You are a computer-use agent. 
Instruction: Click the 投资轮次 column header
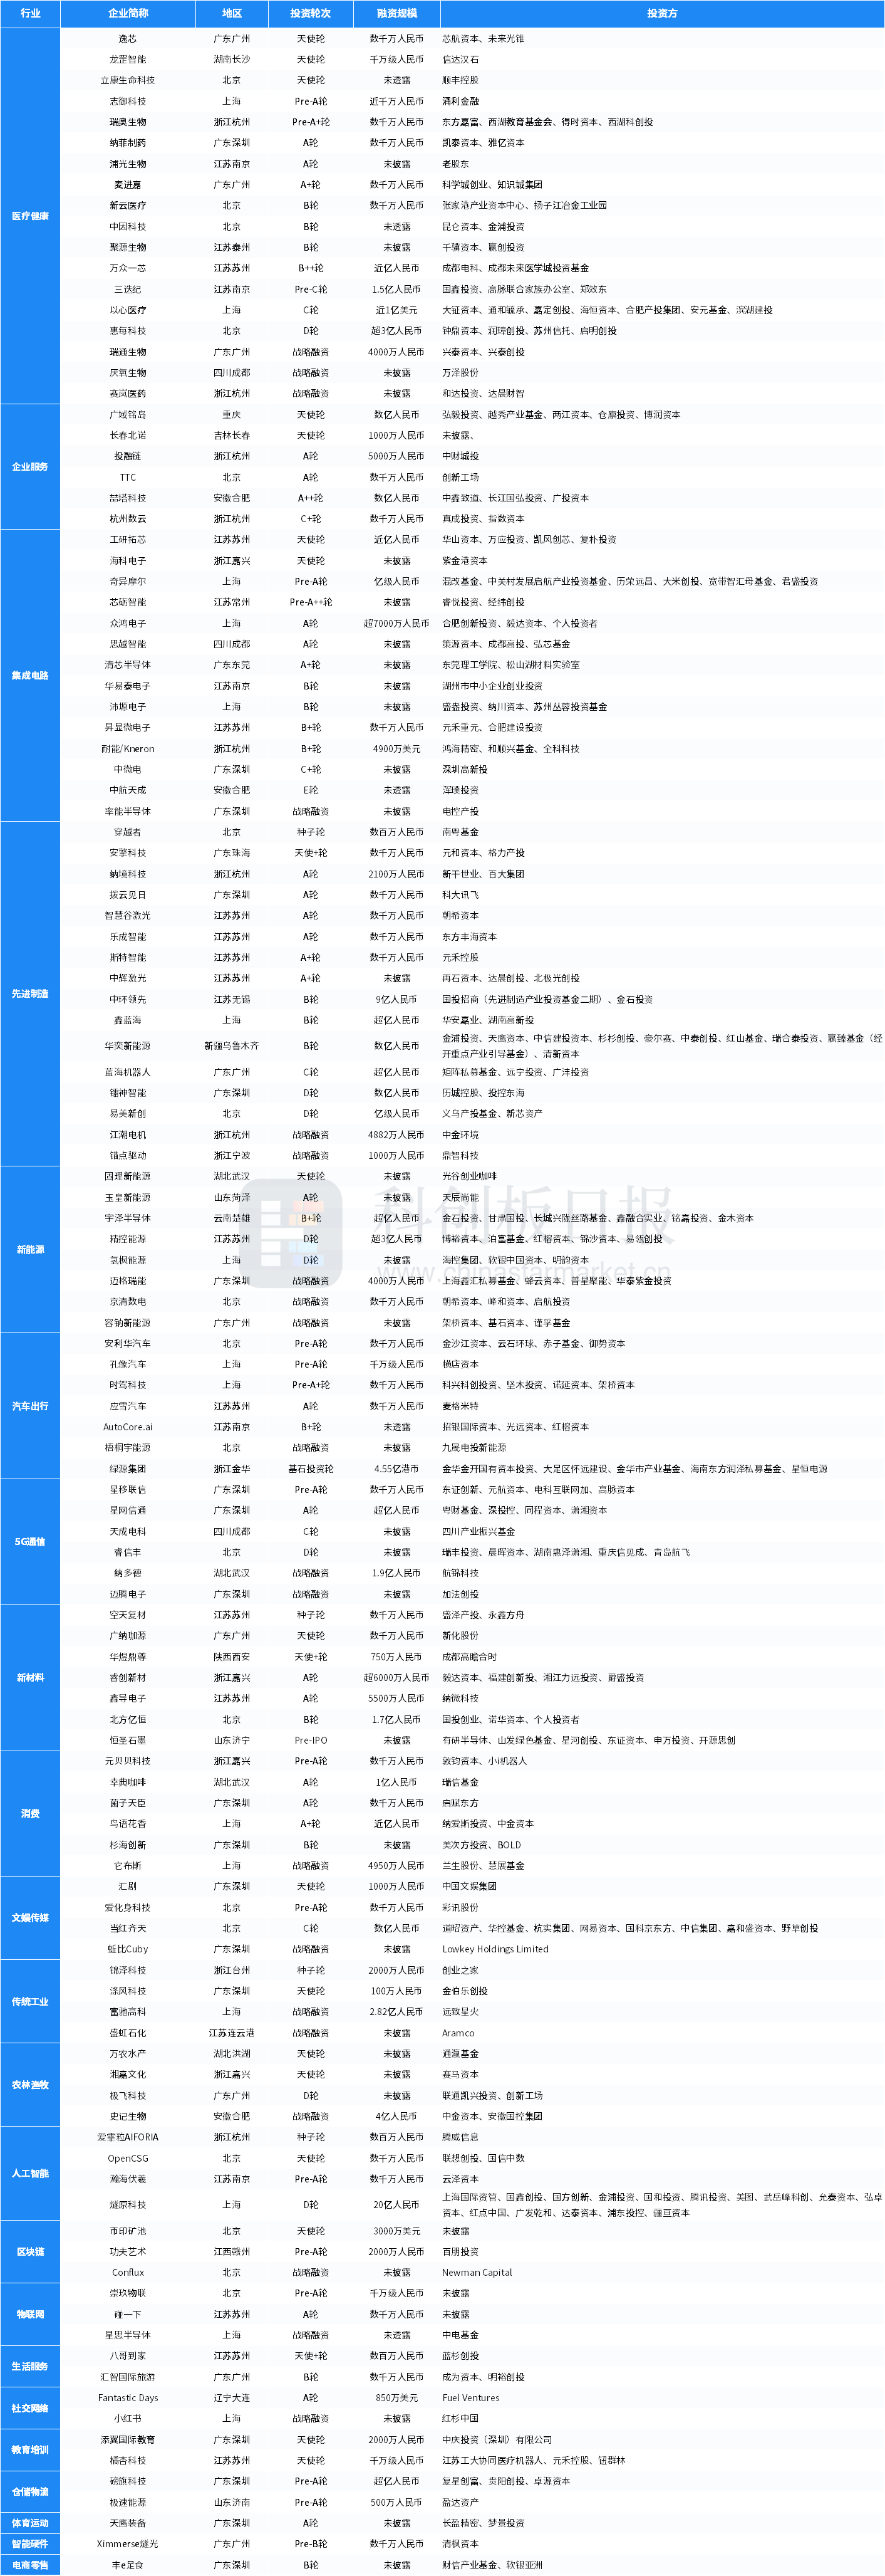pyautogui.click(x=311, y=13)
